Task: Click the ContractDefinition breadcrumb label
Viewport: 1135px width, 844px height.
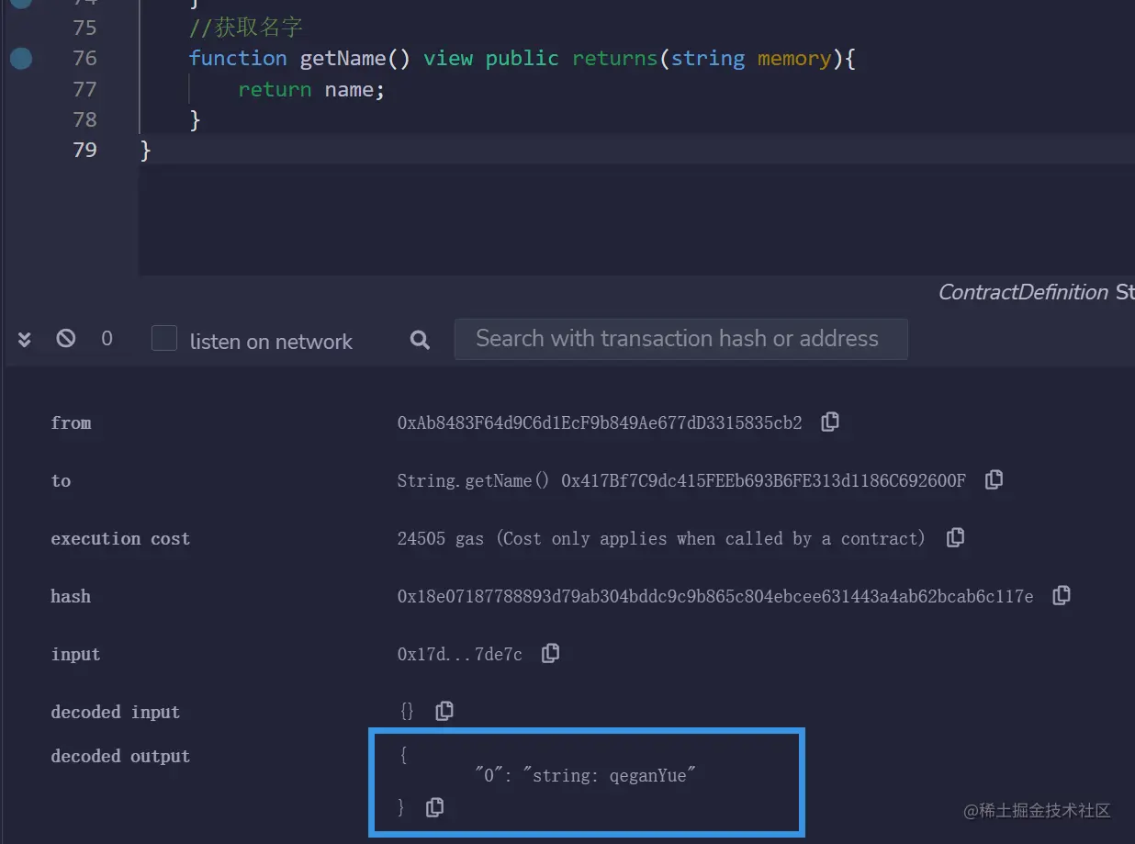Action: (1023, 292)
